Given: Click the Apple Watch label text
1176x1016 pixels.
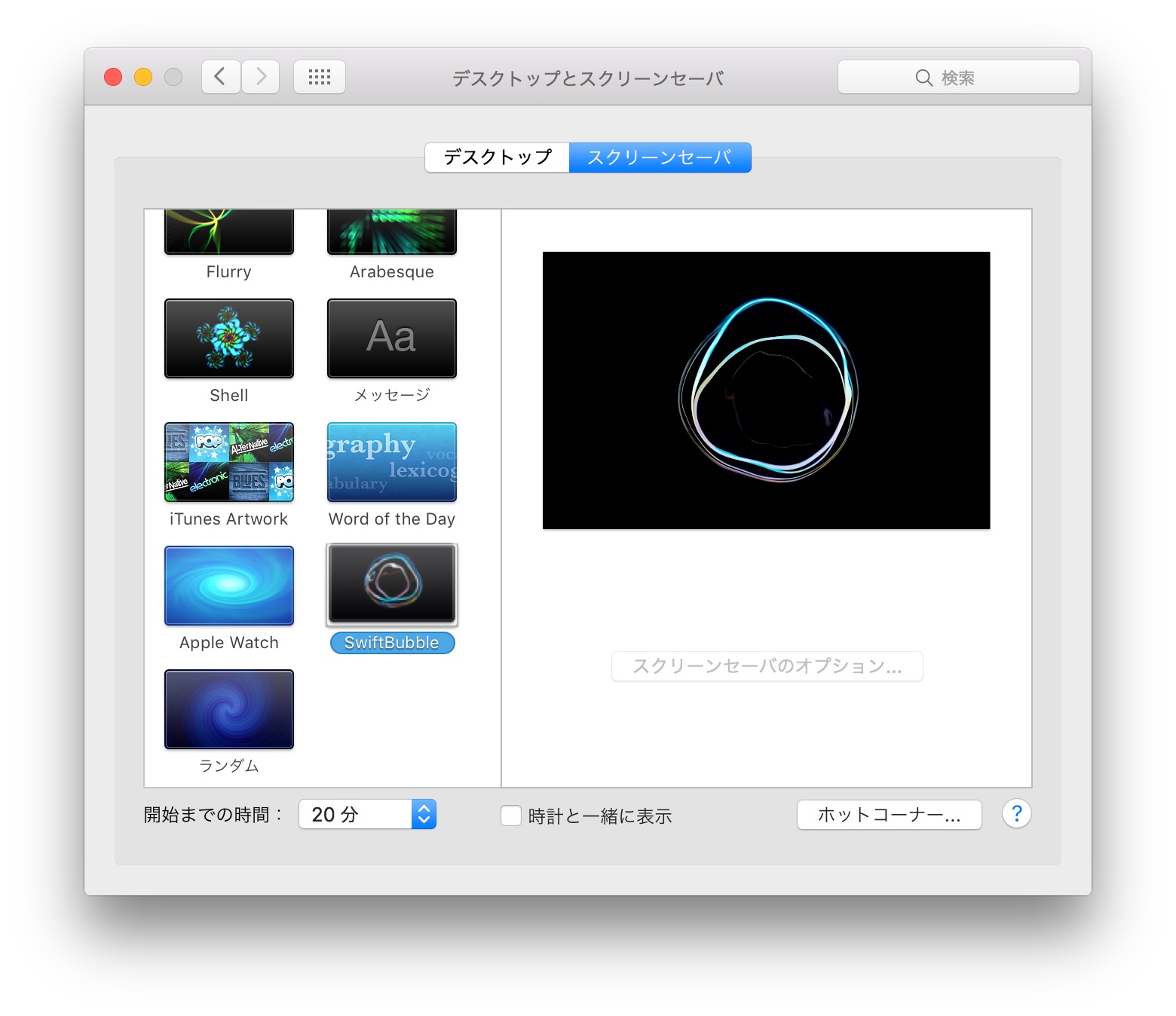Looking at the screenshot, I should [x=229, y=643].
